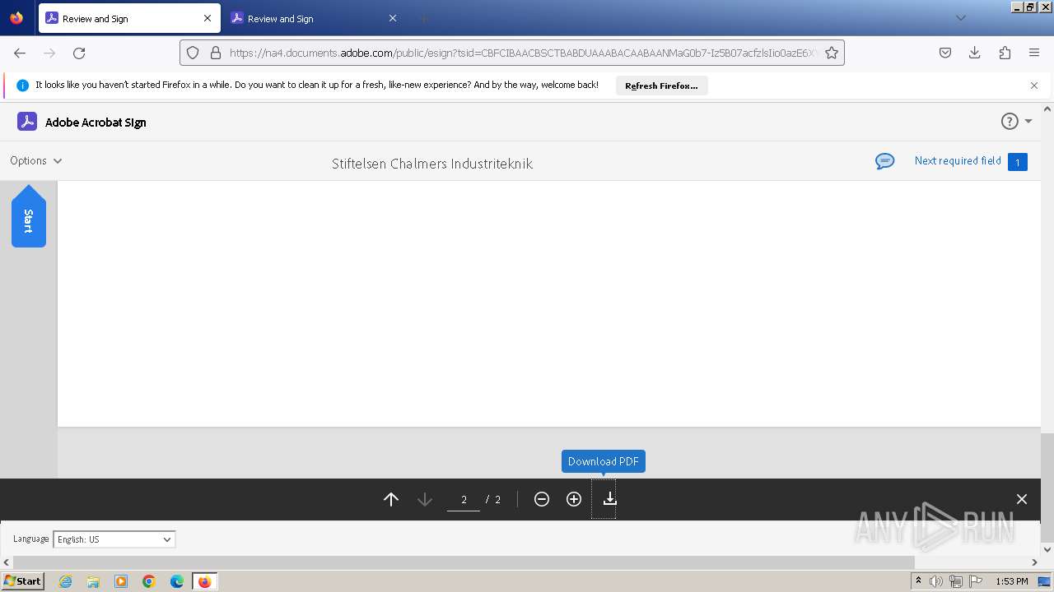This screenshot has width=1054, height=592.
Task: Close the dark page toolbar
Action: coord(1022,499)
